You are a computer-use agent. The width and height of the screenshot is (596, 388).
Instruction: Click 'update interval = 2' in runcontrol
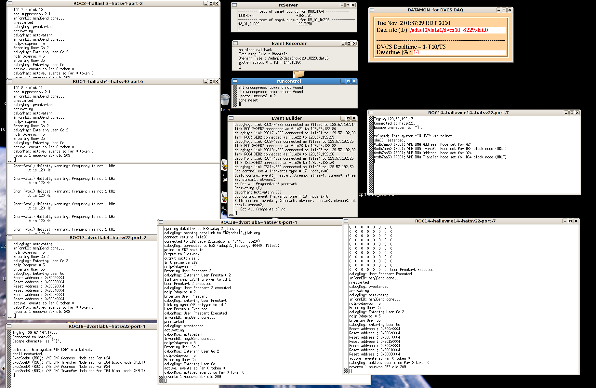click(x=257, y=96)
